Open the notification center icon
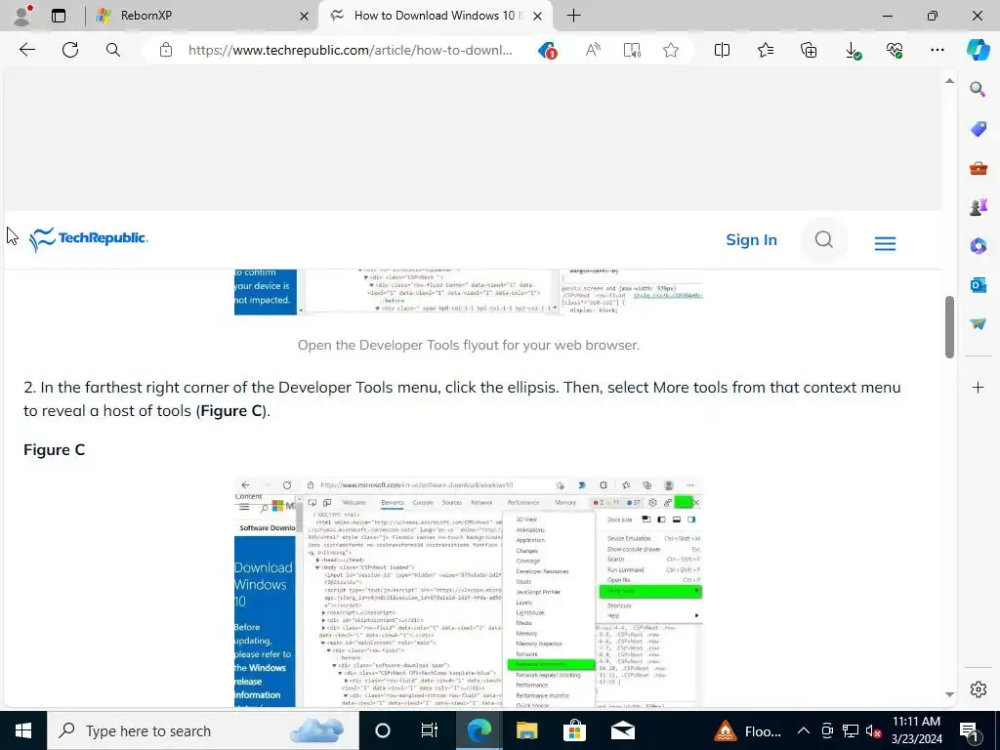 pyautogui.click(x=970, y=730)
